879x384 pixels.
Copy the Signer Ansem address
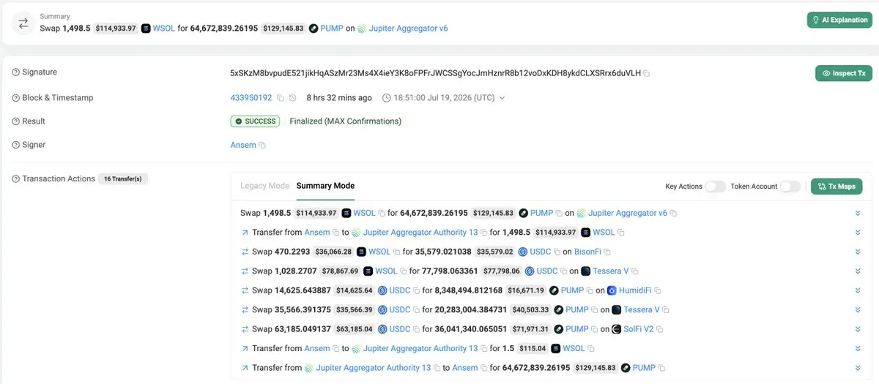point(262,146)
